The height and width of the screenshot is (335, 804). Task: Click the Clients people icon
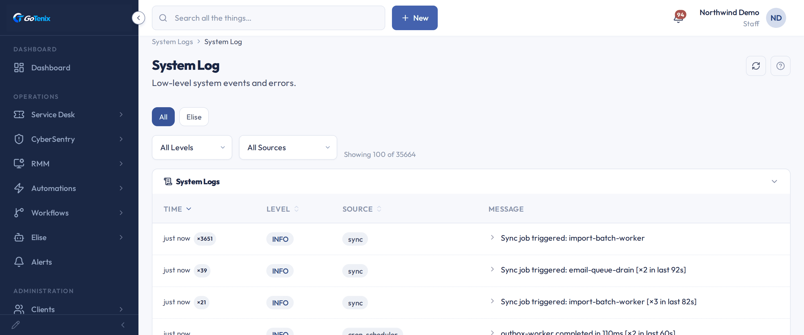[19, 309]
